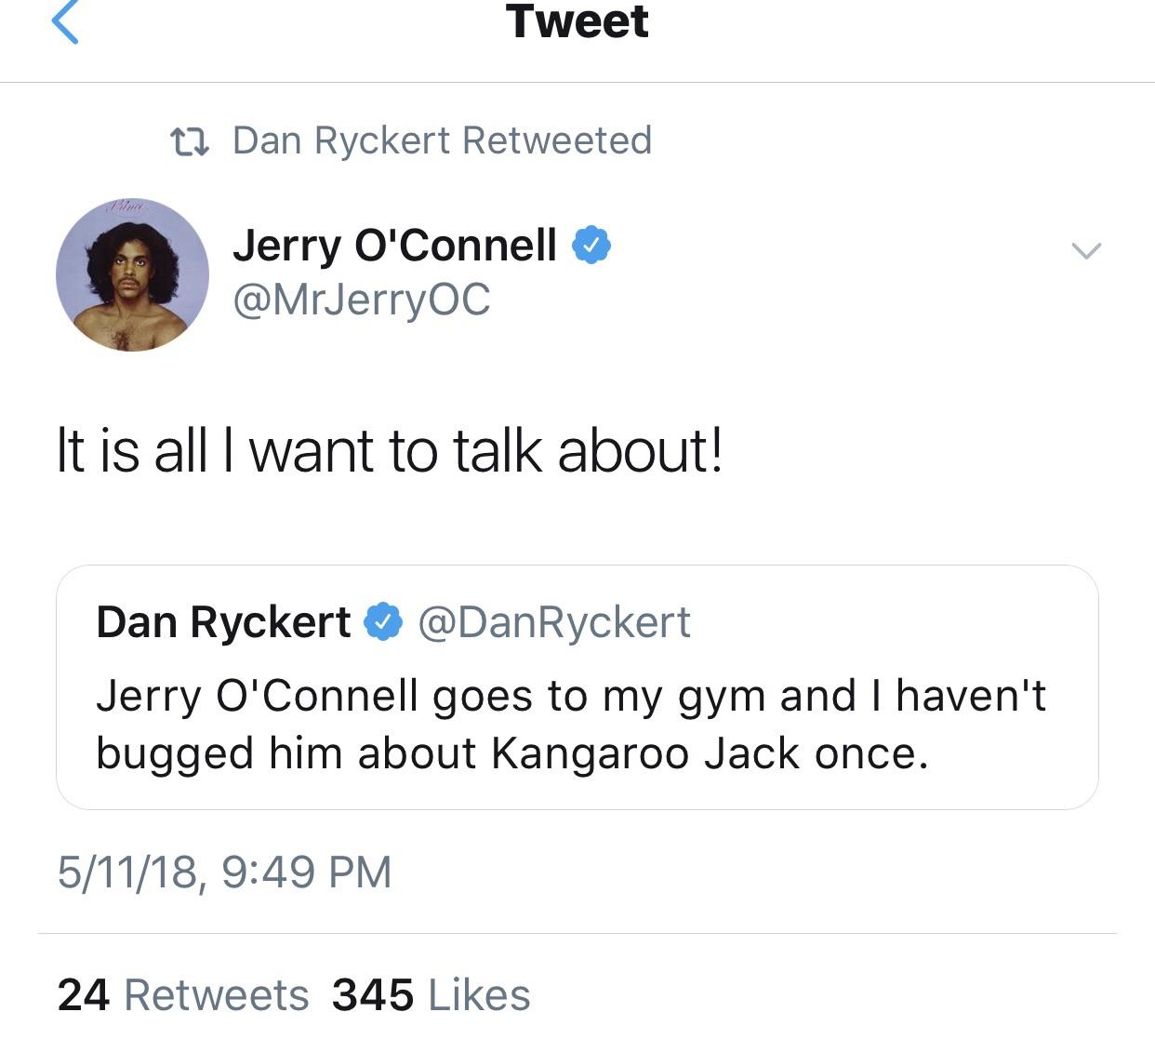
Task: Tap the timestamp 5/11/18, 9:49 PM
Action: (223, 872)
